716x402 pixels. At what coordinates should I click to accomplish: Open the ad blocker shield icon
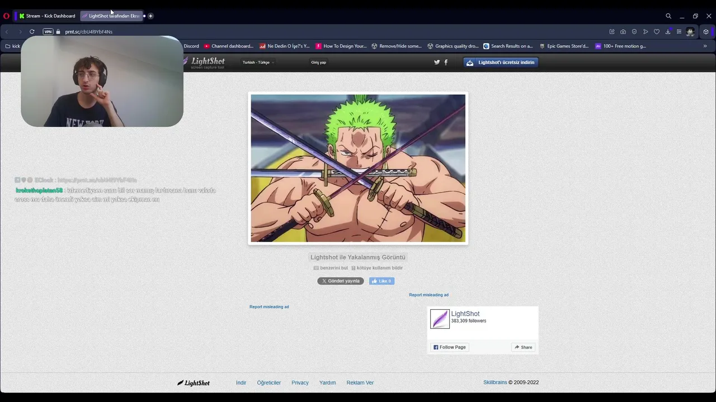pyautogui.click(x=634, y=32)
